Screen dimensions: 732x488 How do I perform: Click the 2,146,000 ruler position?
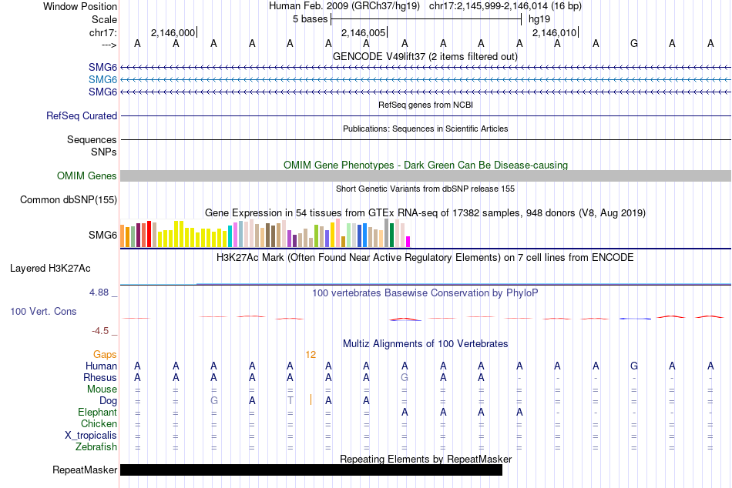pyautogui.click(x=173, y=32)
